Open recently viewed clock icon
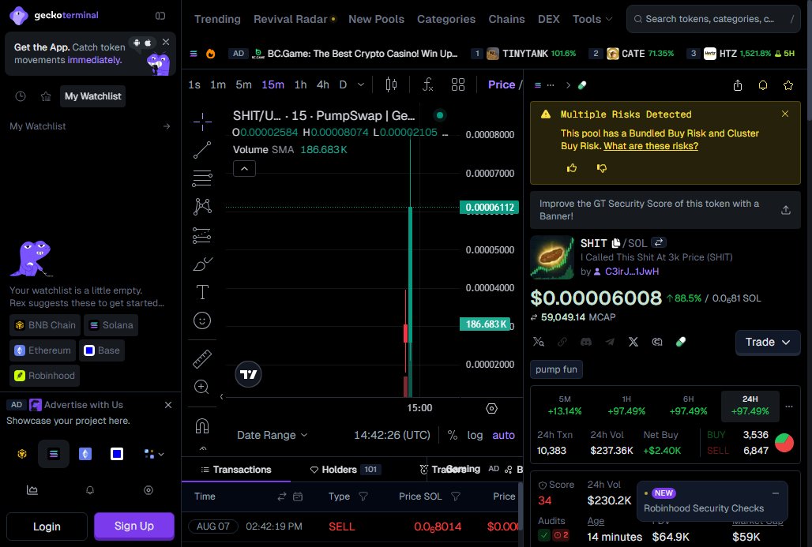Image resolution: width=812 pixels, height=547 pixels. pos(21,96)
